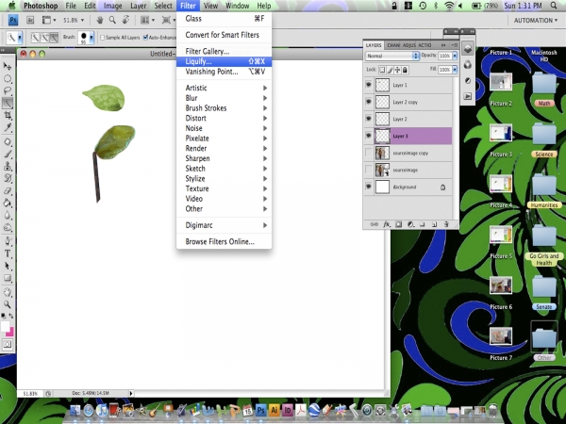This screenshot has height=424, width=566.
Task: Open the Opacity slider dropdown arrow
Action: 455,56
